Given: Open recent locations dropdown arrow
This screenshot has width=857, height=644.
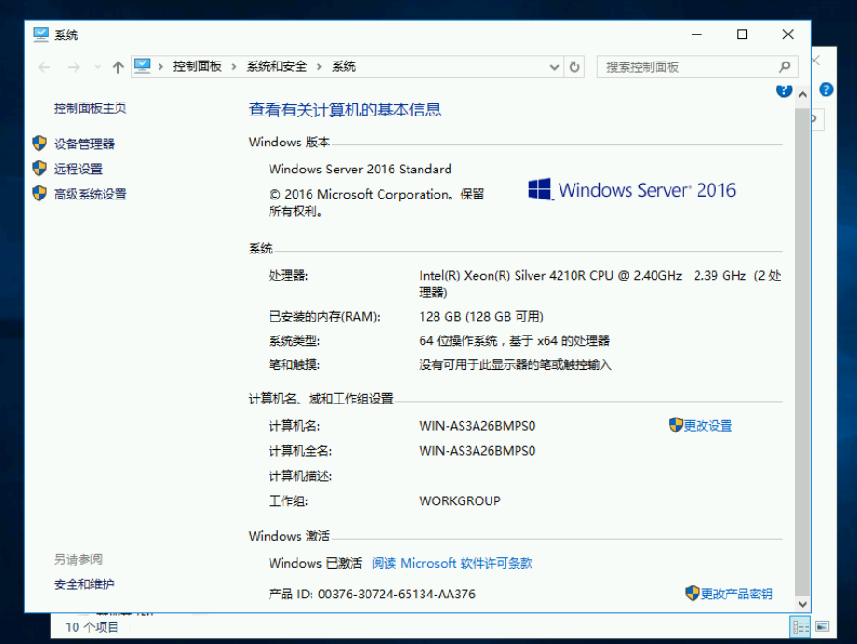Looking at the screenshot, I should [x=98, y=67].
